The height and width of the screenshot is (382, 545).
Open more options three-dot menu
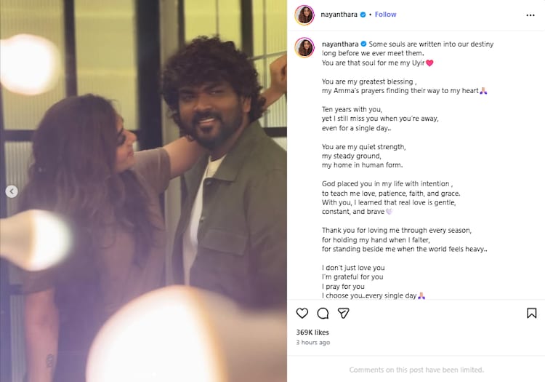530,15
